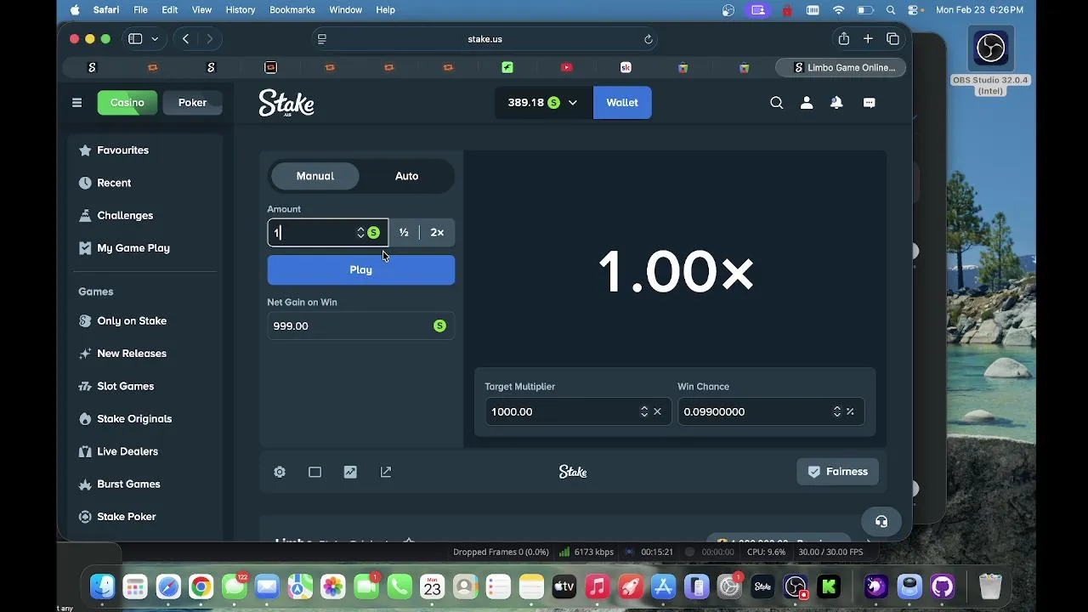Open the hamburger menu beside Casino
Screen dimensions: 1088x612
coord(76,103)
